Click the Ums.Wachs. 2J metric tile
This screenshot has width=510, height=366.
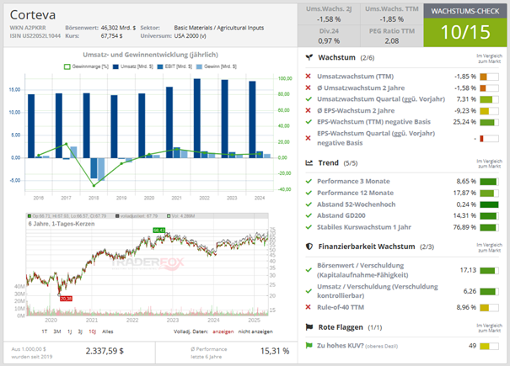pos(329,14)
